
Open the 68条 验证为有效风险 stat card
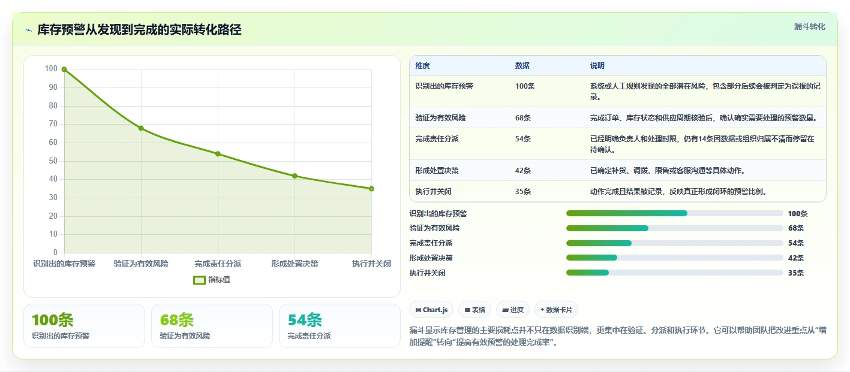[x=212, y=326]
